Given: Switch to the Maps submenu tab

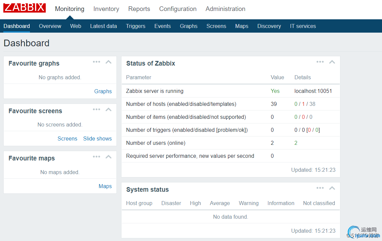Looking at the screenshot, I should tap(242, 26).
